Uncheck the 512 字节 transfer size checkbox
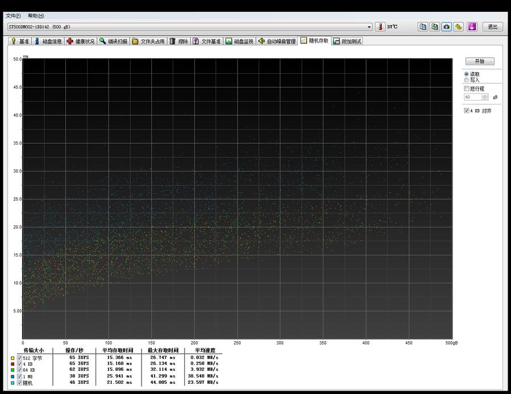This screenshot has width=511, height=394. point(19,358)
